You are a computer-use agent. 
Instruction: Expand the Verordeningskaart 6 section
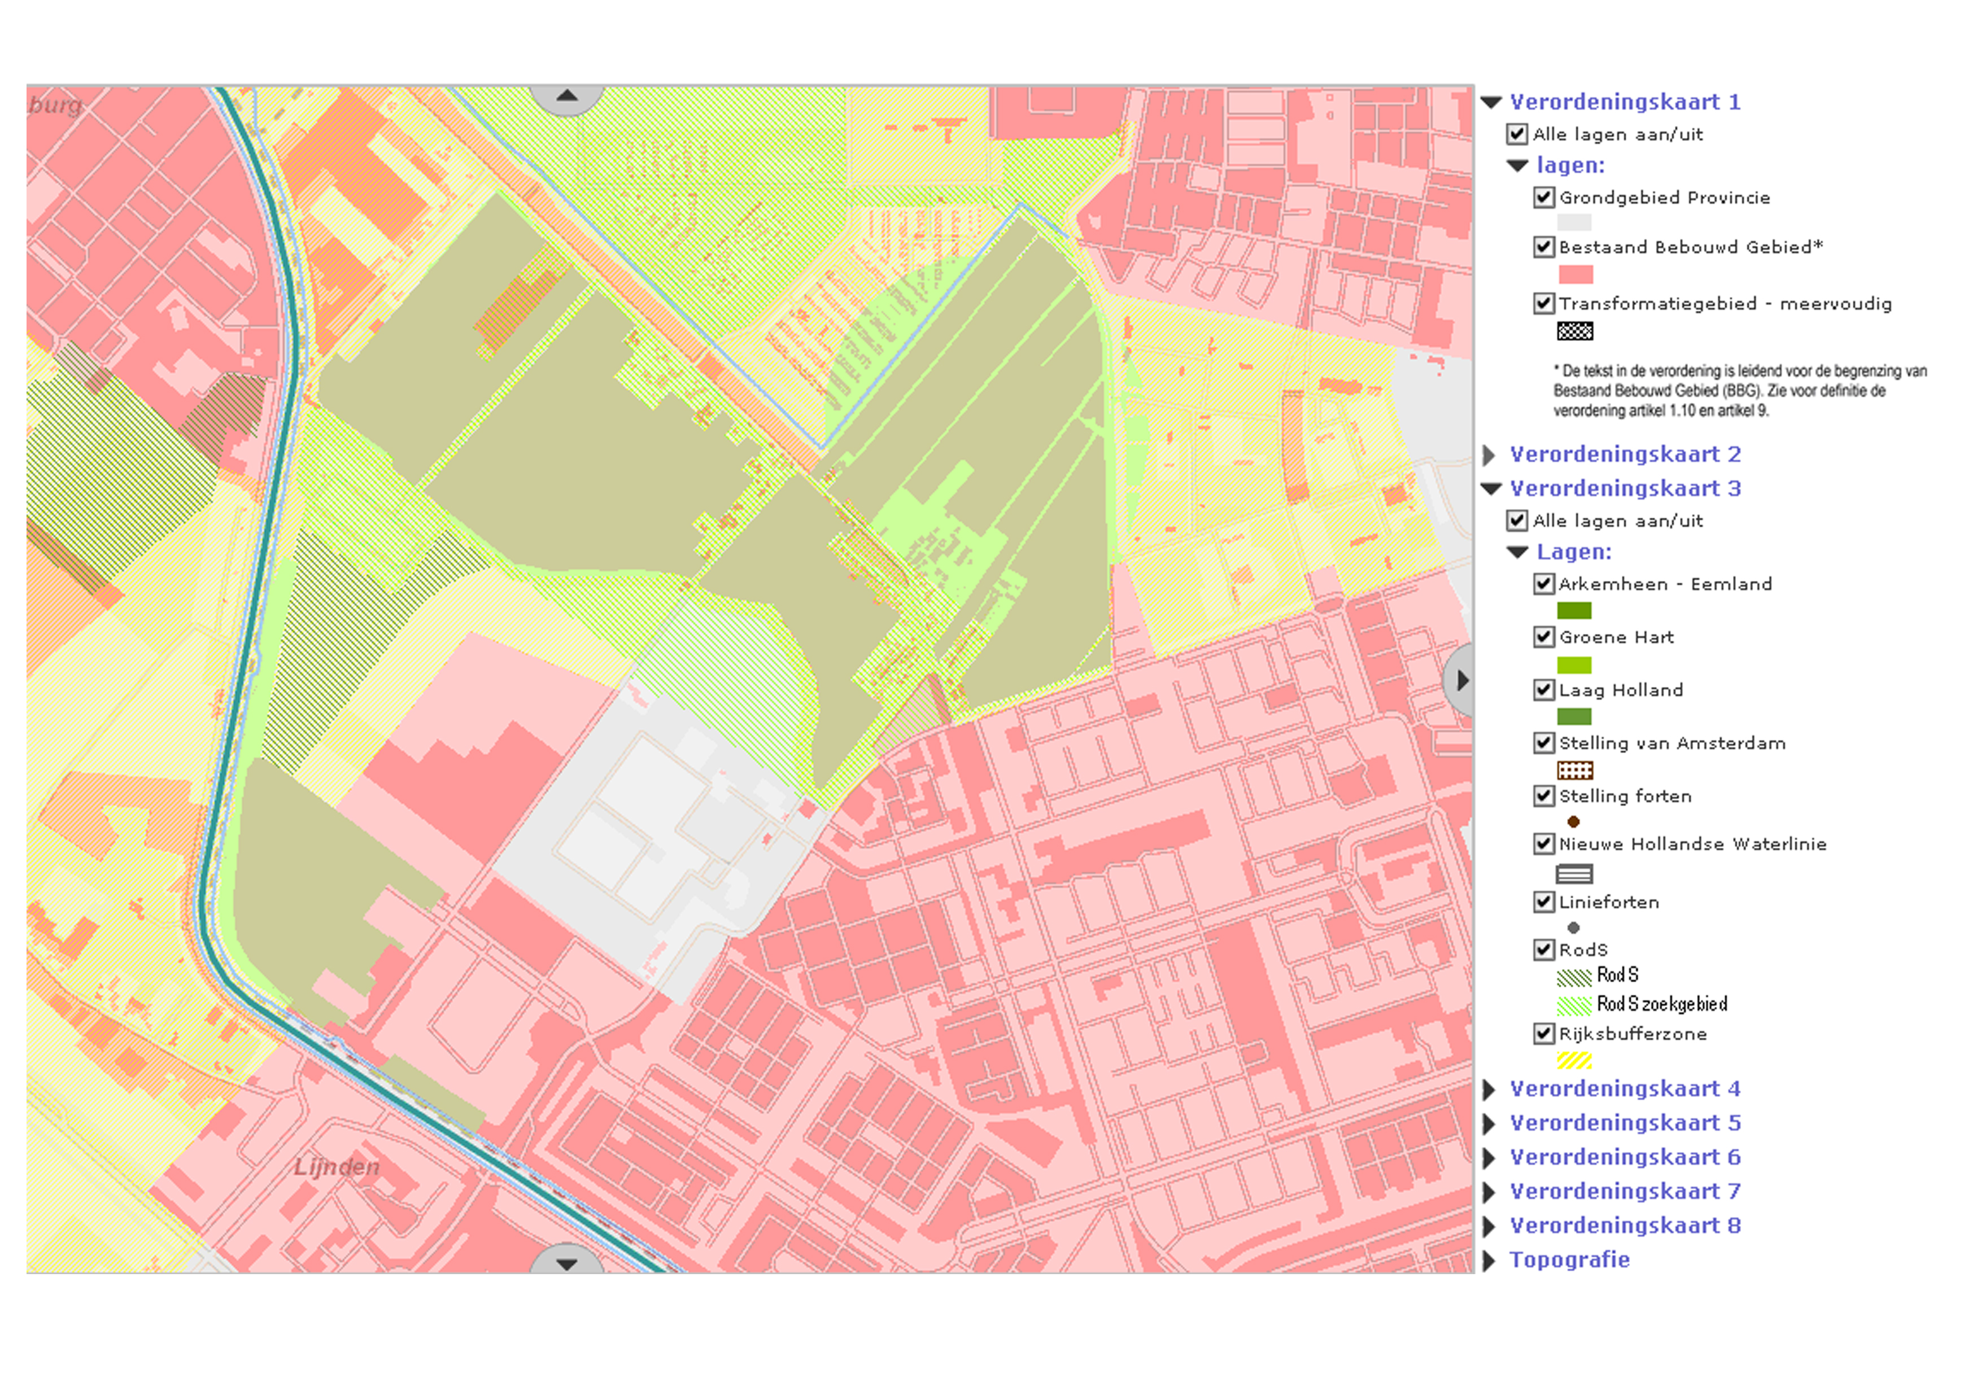tap(1489, 1158)
